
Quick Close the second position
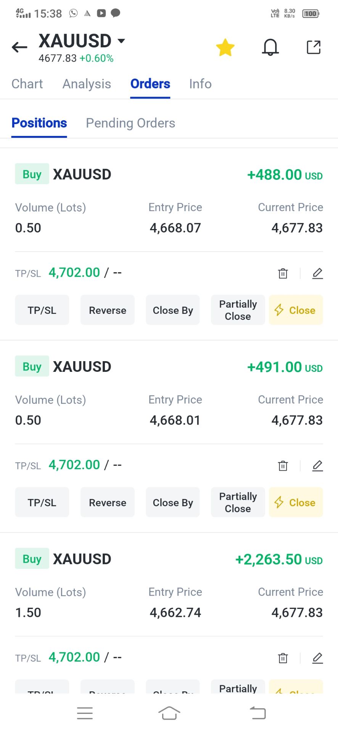(x=296, y=502)
